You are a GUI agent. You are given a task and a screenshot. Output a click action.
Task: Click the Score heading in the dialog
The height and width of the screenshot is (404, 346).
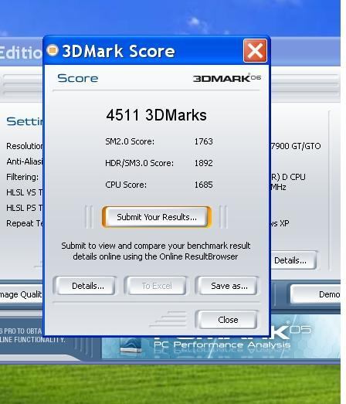coord(78,78)
